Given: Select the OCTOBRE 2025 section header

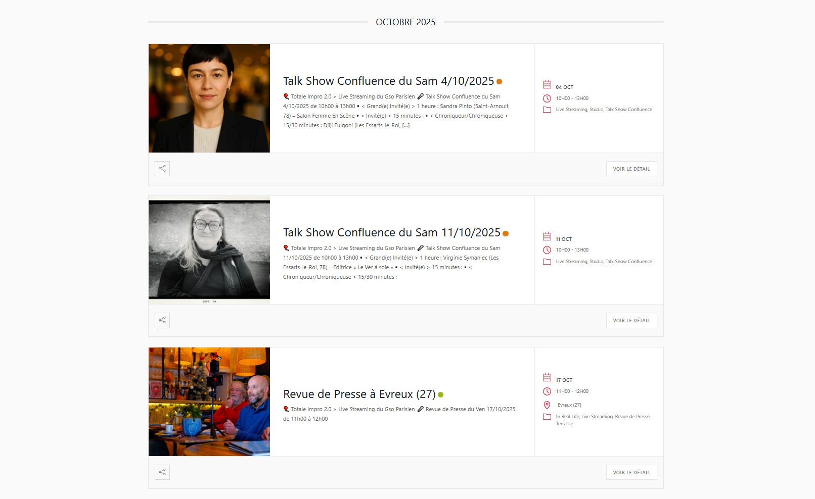Looking at the screenshot, I should (405, 22).
